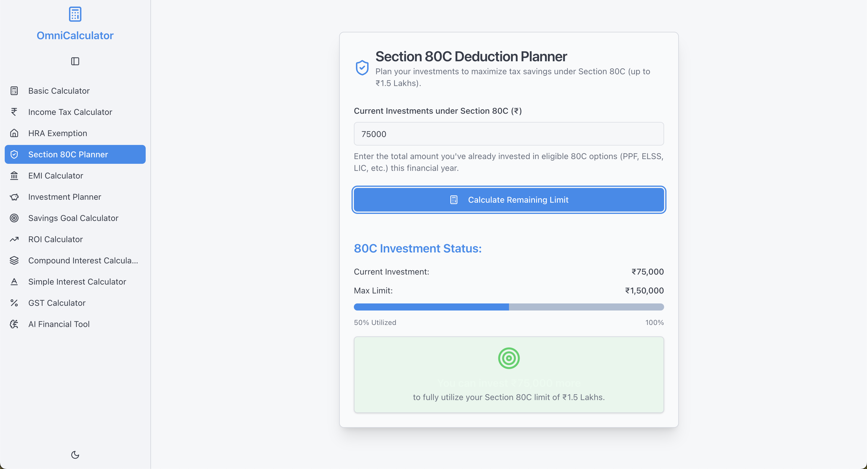Click the rupee icon for Income Tax
The image size is (867, 469).
point(14,112)
